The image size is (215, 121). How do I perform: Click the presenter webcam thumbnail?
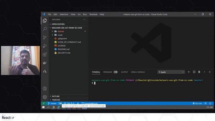click(x=20, y=61)
